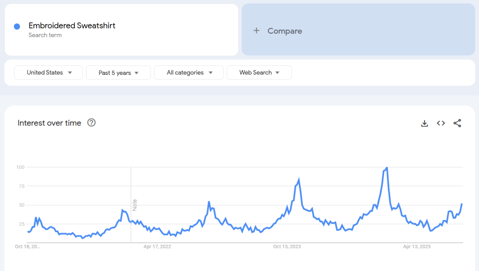
Task: Click the Note marker on the chart
Action: pyautogui.click(x=135, y=205)
